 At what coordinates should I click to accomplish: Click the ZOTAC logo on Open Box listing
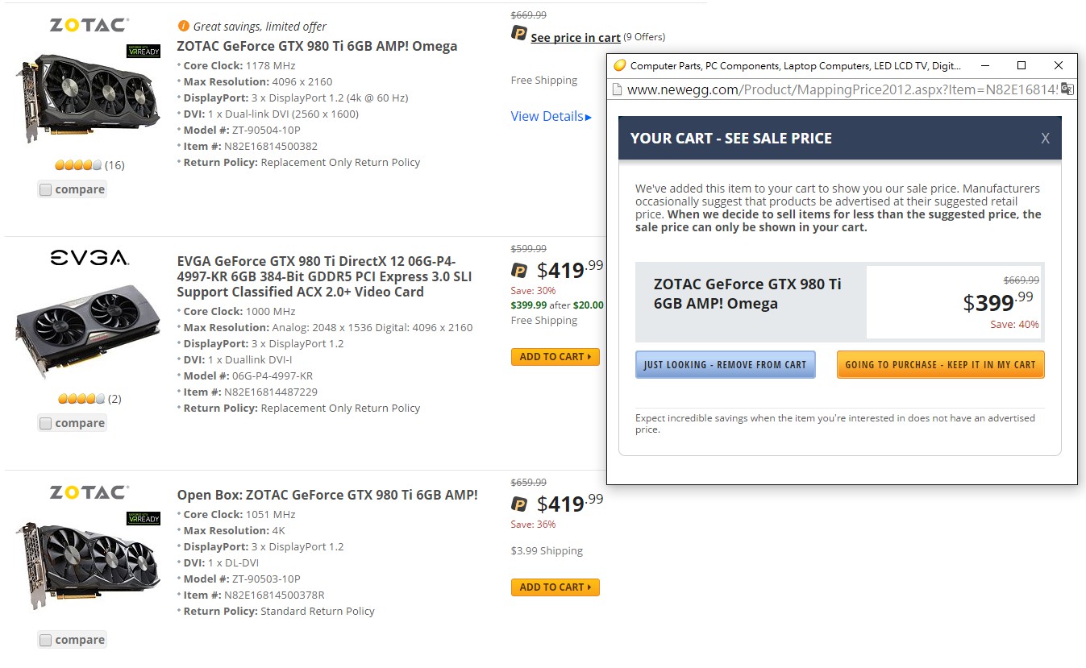[x=89, y=492]
